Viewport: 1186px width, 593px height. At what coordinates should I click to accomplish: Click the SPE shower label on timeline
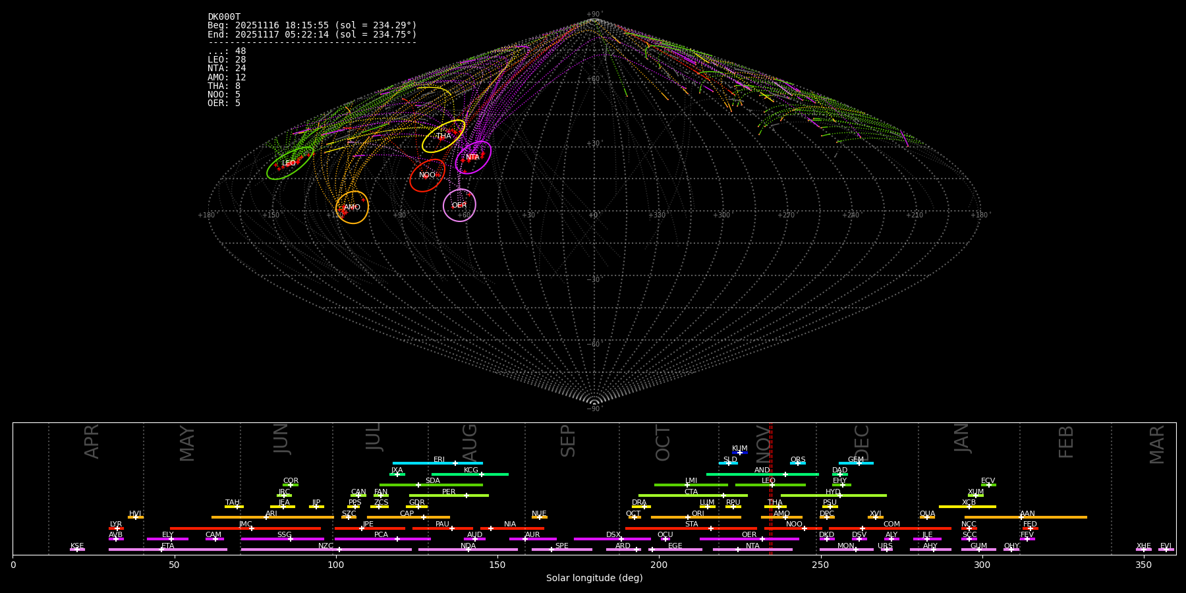pyautogui.click(x=561, y=546)
